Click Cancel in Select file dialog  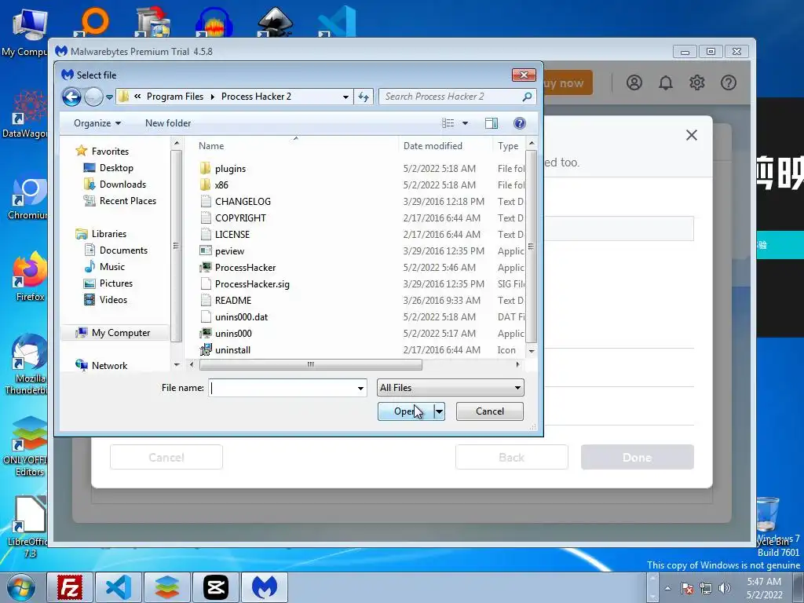490,411
